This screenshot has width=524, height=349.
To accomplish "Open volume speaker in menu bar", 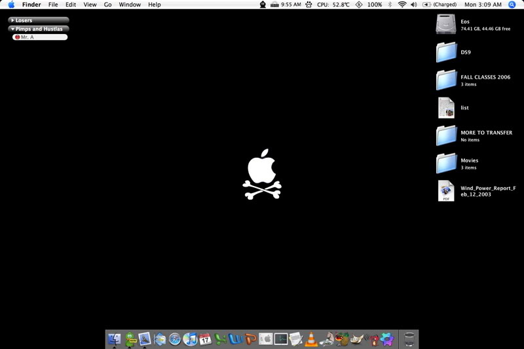I will pos(414,5).
